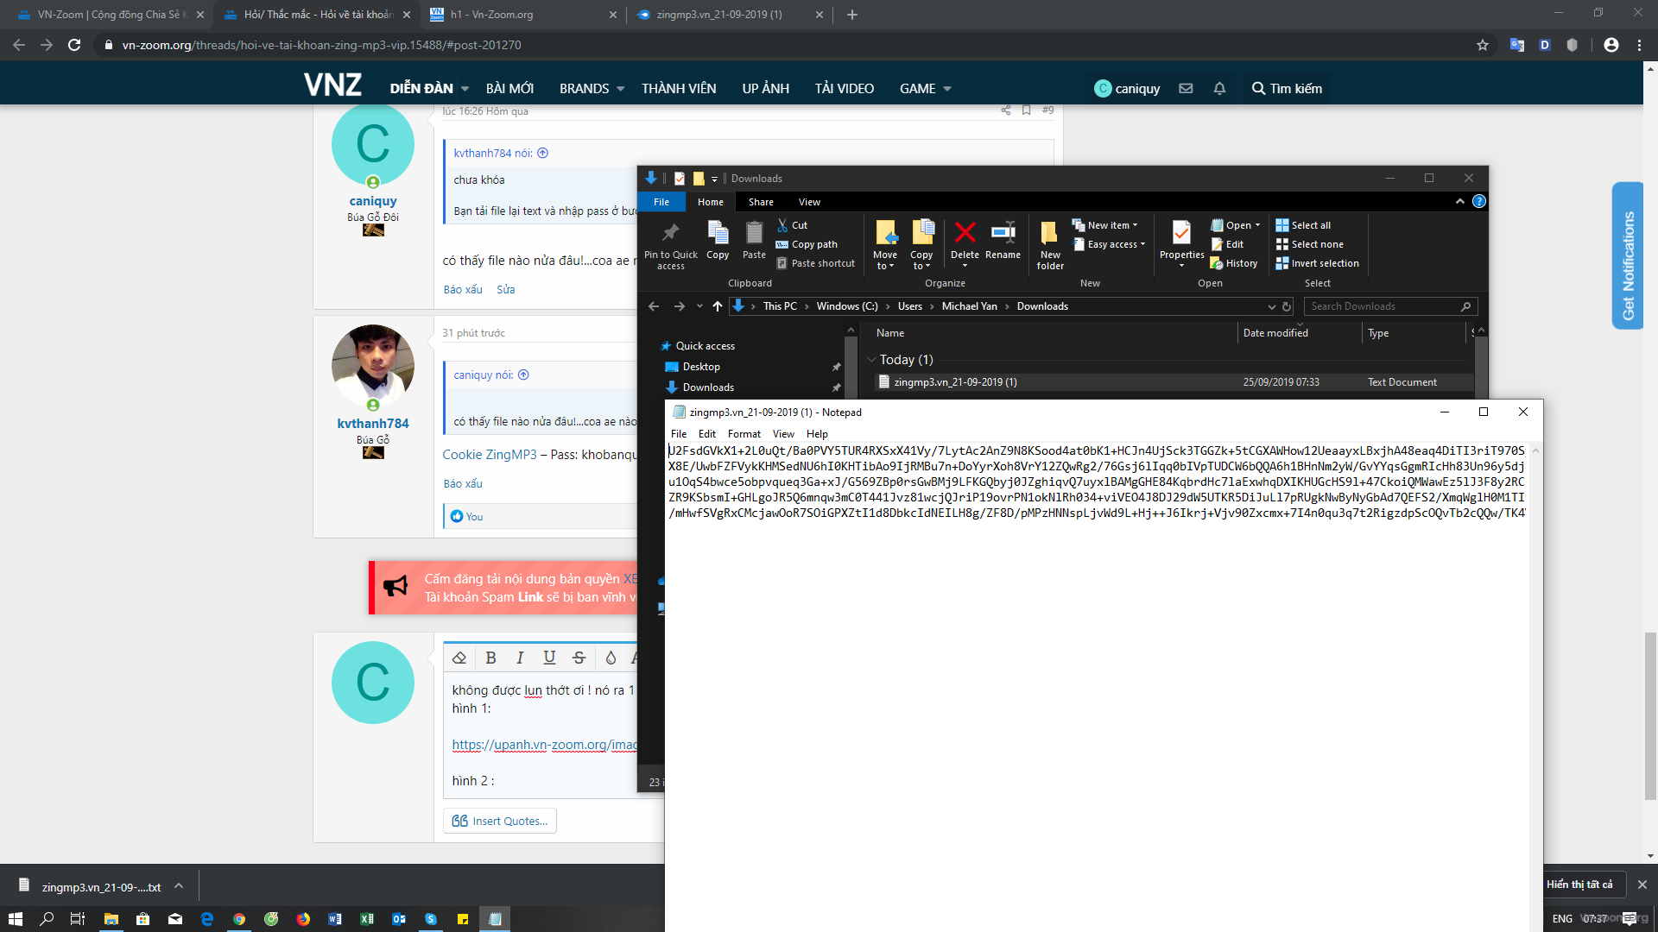Toggle bold formatting in the reply editor
Image resolution: width=1658 pixels, height=932 pixels.
[x=490, y=658]
